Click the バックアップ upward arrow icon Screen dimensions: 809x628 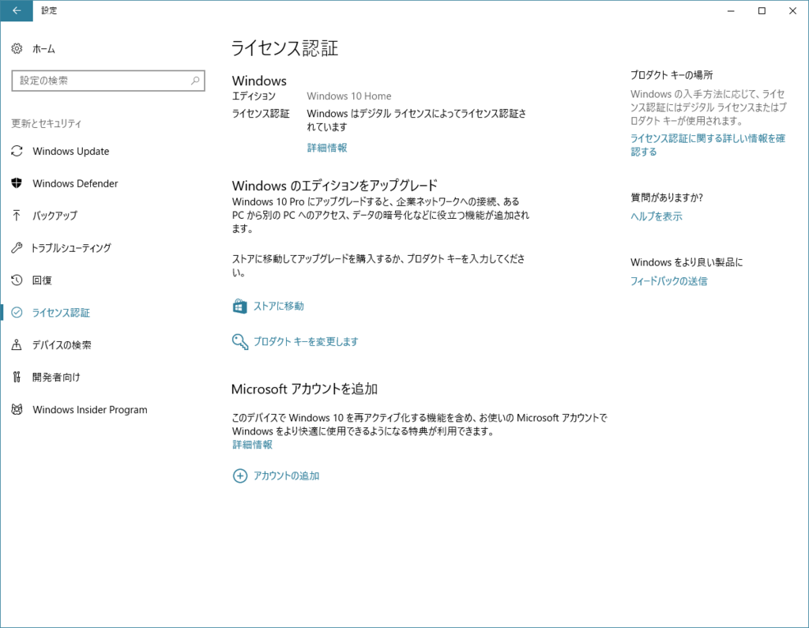[17, 216]
